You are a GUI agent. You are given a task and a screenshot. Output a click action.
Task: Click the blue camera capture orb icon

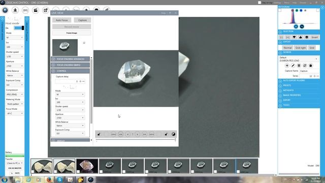pos(5,10)
